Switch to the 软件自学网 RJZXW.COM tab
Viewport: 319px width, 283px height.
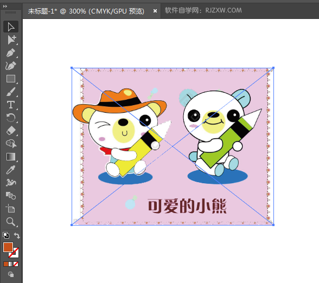coord(203,10)
